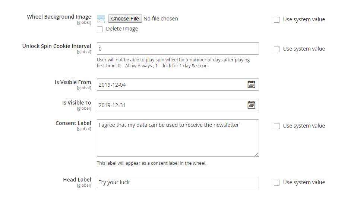This screenshot has height=212, width=341.
Task: Tick the Delete Image checkbox
Action: (x=100, y=29)
